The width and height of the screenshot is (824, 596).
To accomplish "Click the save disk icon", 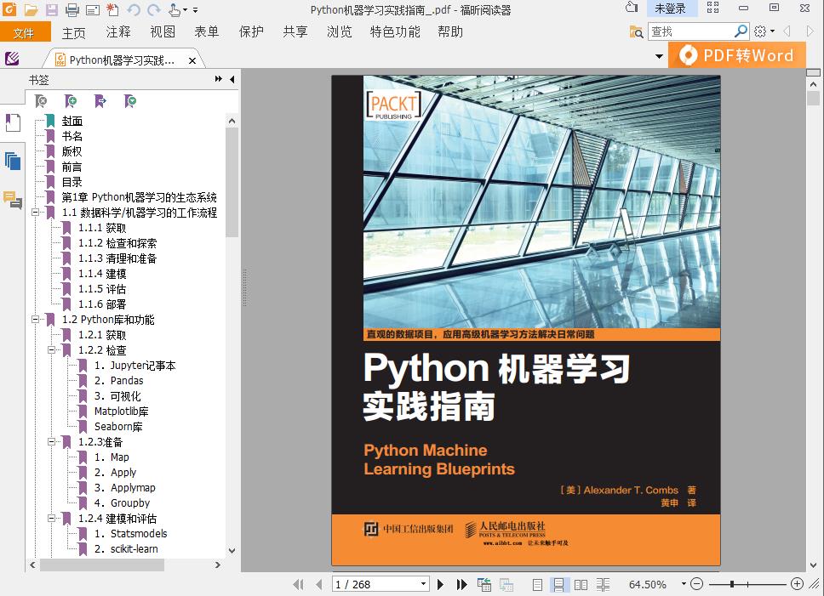I will [x=51, y=9].
